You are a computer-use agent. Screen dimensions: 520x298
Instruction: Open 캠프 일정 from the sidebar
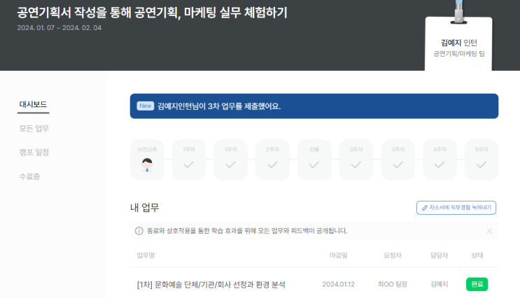34,152
